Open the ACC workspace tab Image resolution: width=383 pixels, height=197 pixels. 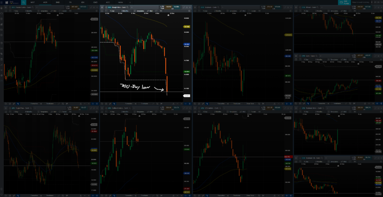point(108,2)
